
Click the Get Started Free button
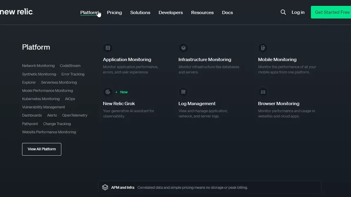point(331,12)
